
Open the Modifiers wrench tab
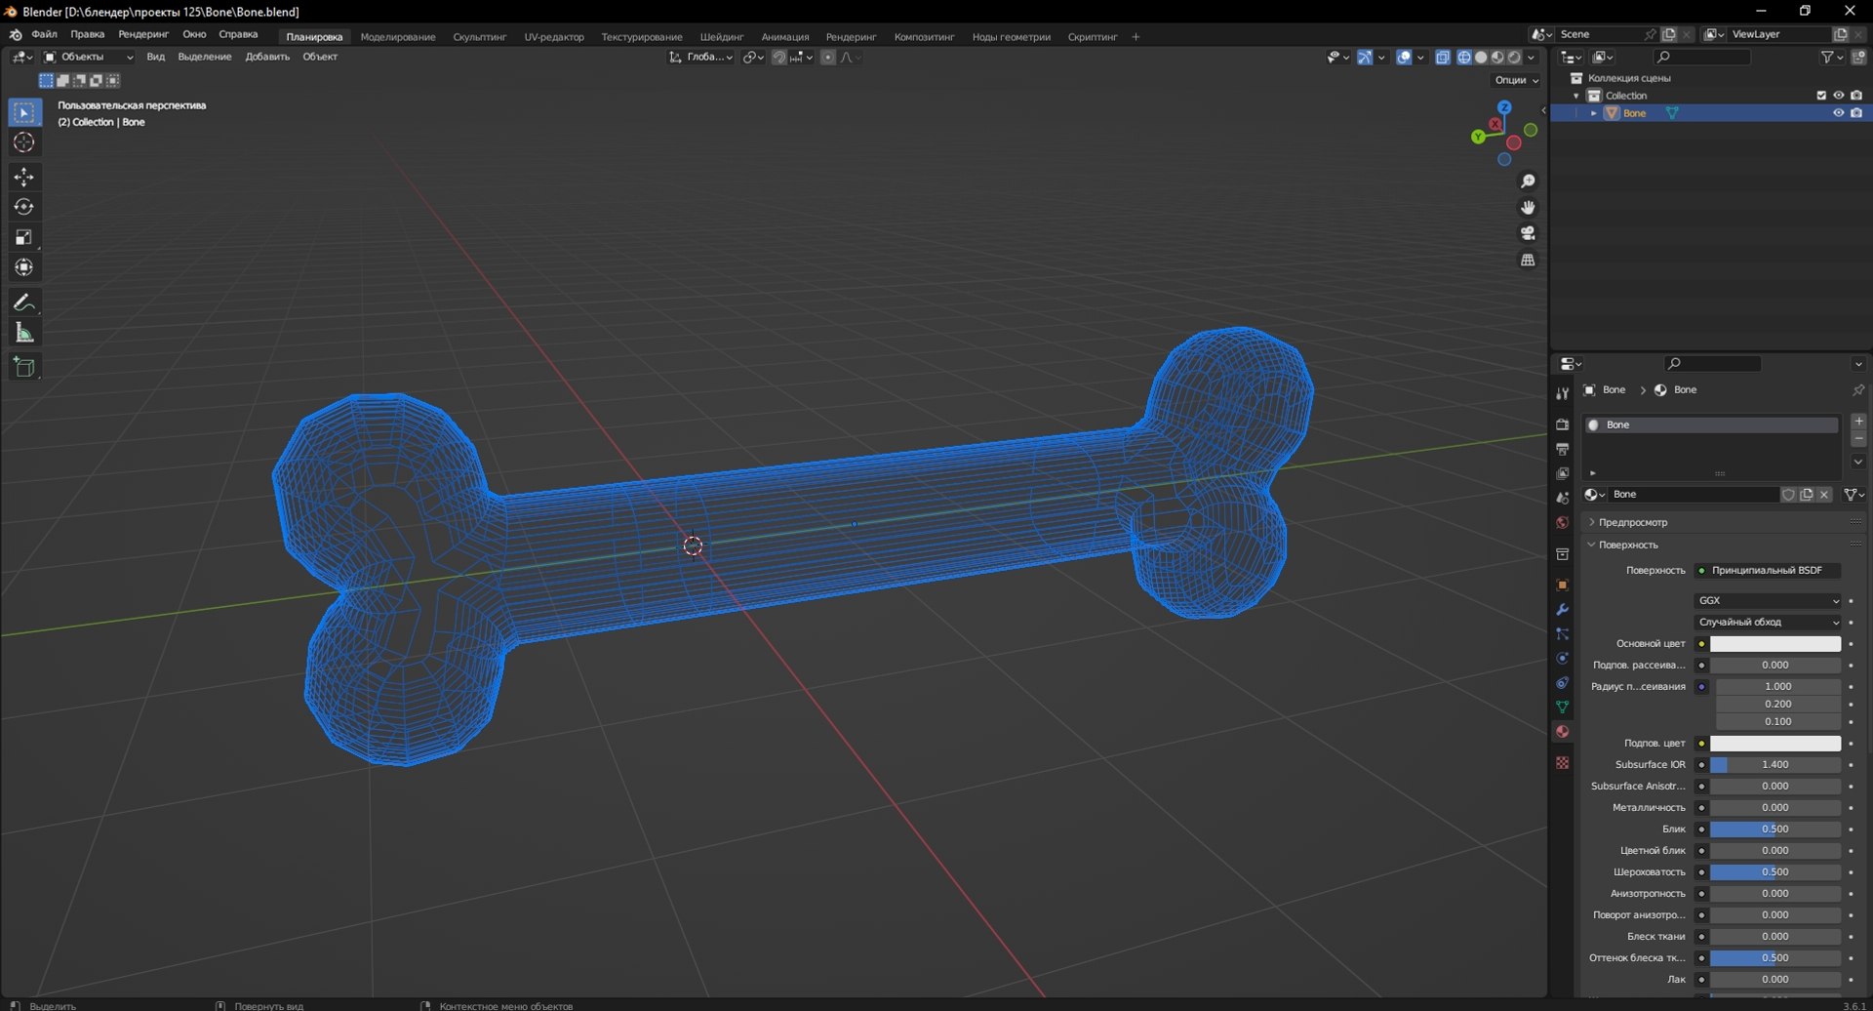[1562, 609]
